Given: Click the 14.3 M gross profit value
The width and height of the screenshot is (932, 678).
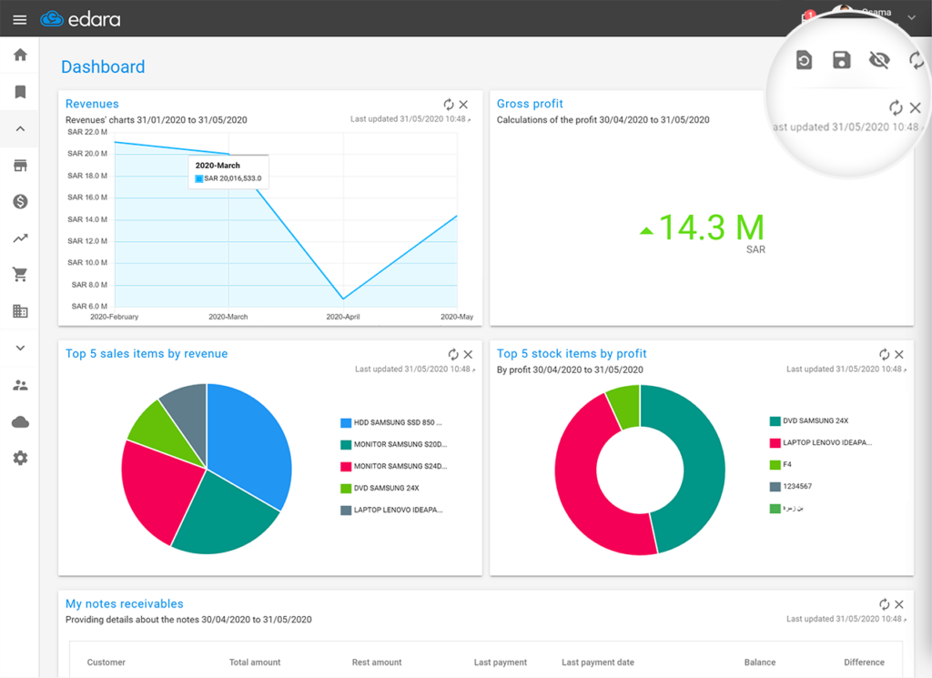Looking at the screenshot, I should [711, 228].
